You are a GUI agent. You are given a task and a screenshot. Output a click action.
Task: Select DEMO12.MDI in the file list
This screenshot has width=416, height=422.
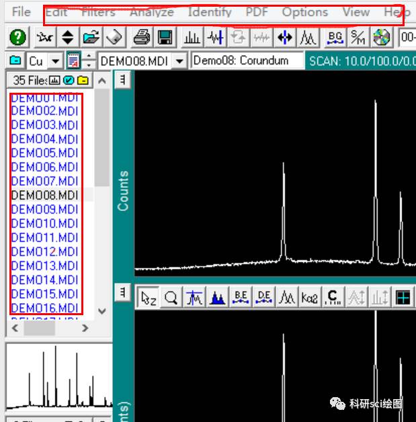pyautogui.click(x=44, y=251)
